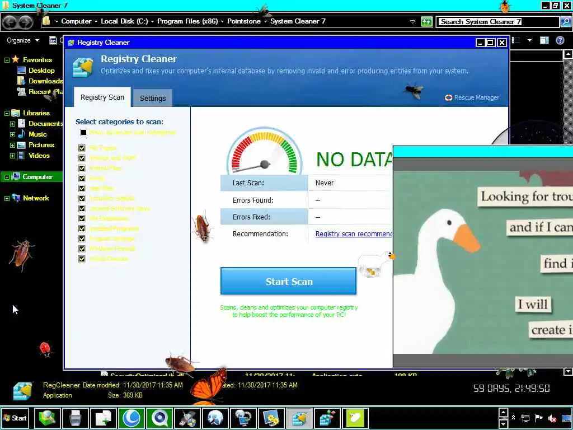Uncheck the Unused Software Keys category

[82, 208]
